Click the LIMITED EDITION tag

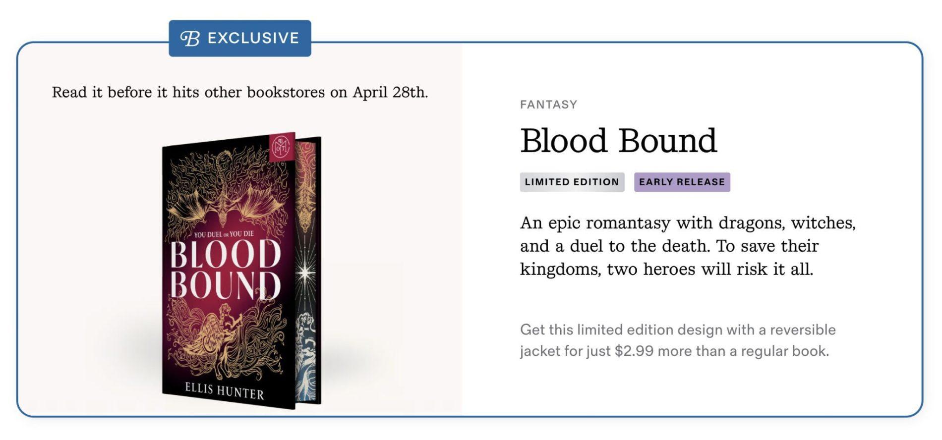pos(572,182)
